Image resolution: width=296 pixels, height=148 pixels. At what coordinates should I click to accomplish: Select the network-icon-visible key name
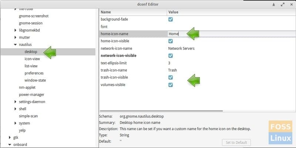[118, 56]
